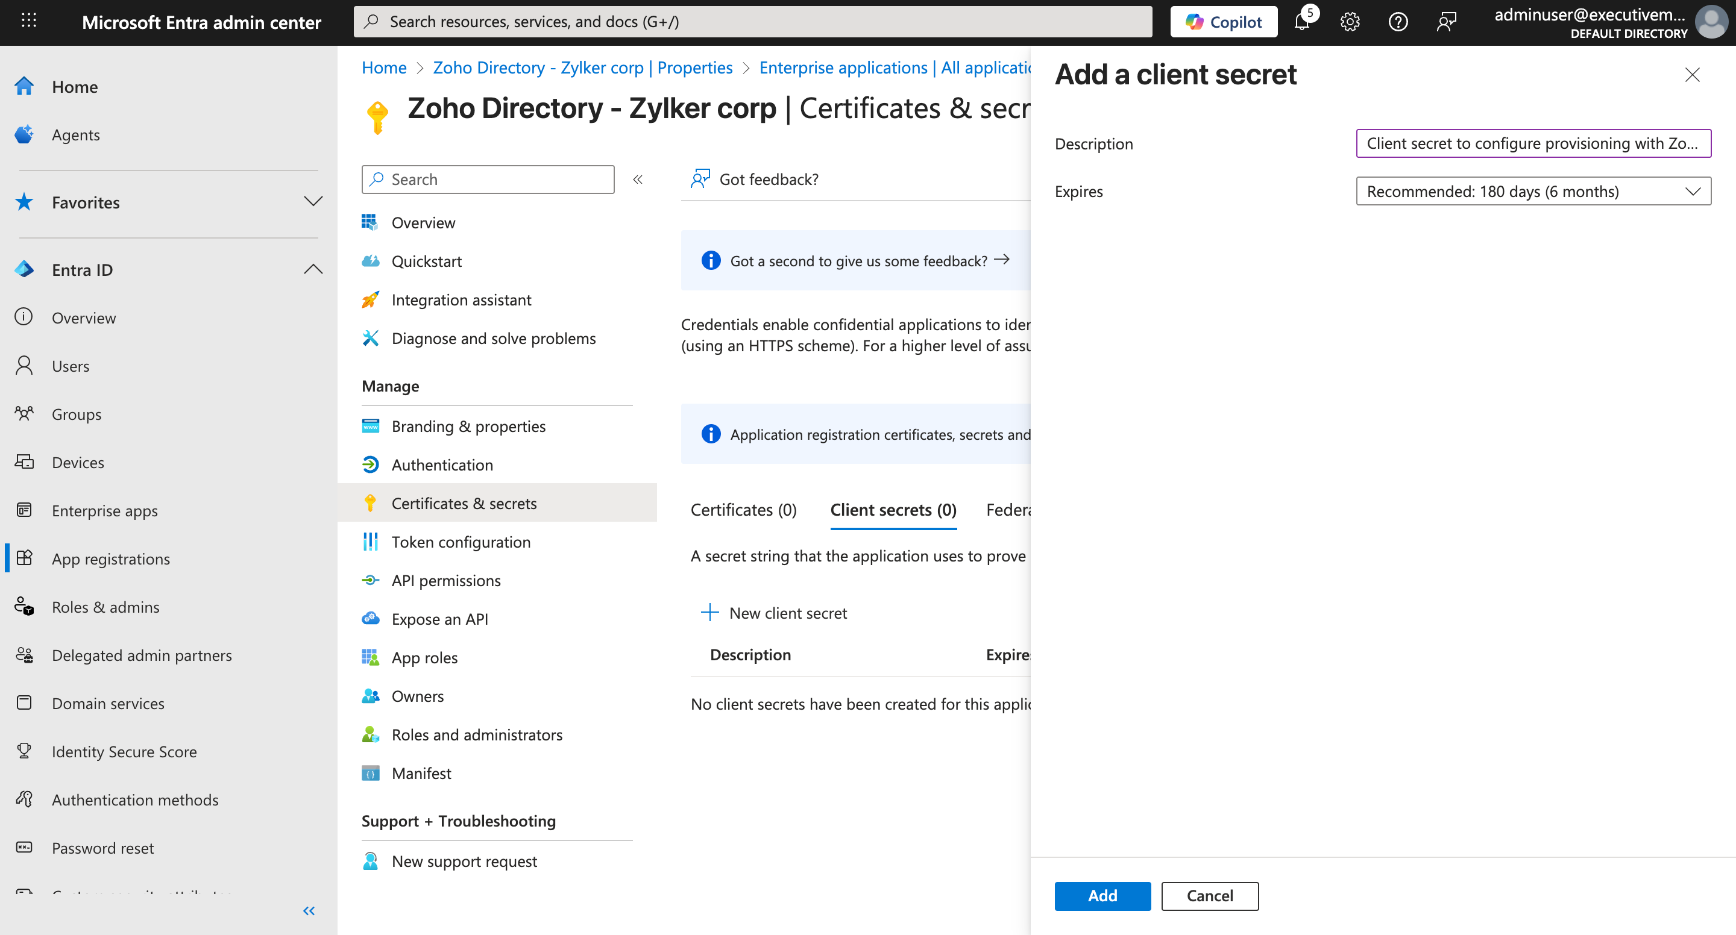Switch to the Certificates (0) tab
This screenshot has height=935, width=1736.
pyautogui.click(x=743, y=510)
